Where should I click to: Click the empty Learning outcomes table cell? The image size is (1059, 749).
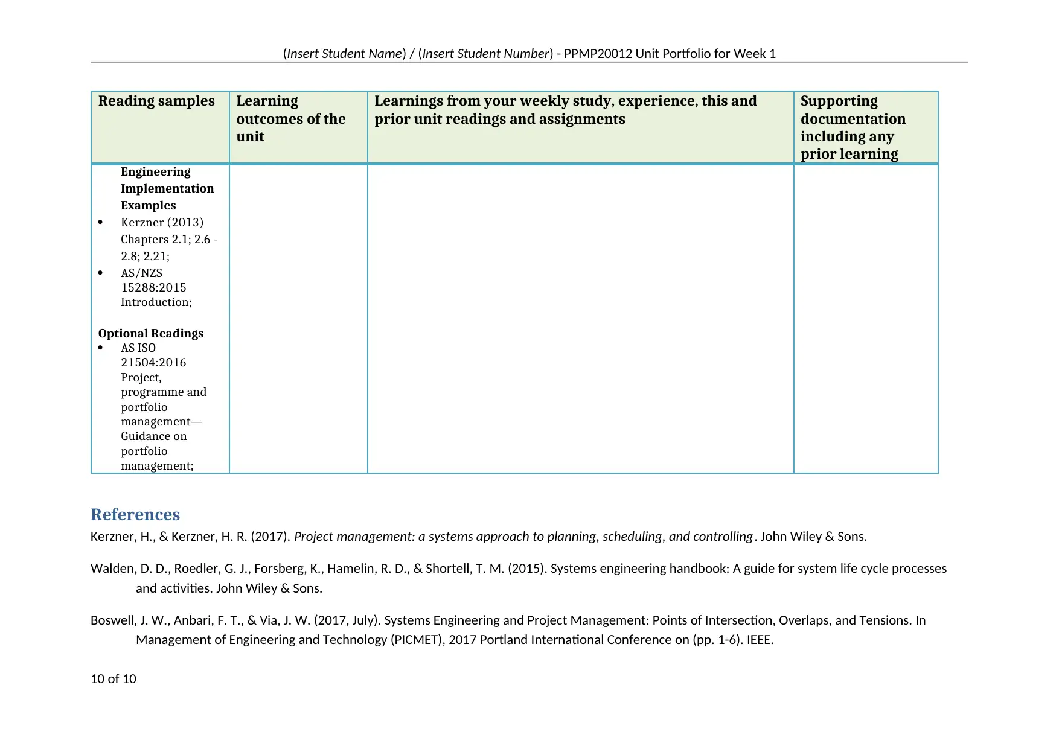tap(298, 318)
